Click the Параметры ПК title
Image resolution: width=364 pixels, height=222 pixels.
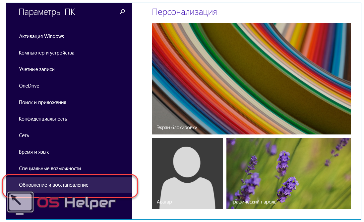tap(47, 12)
